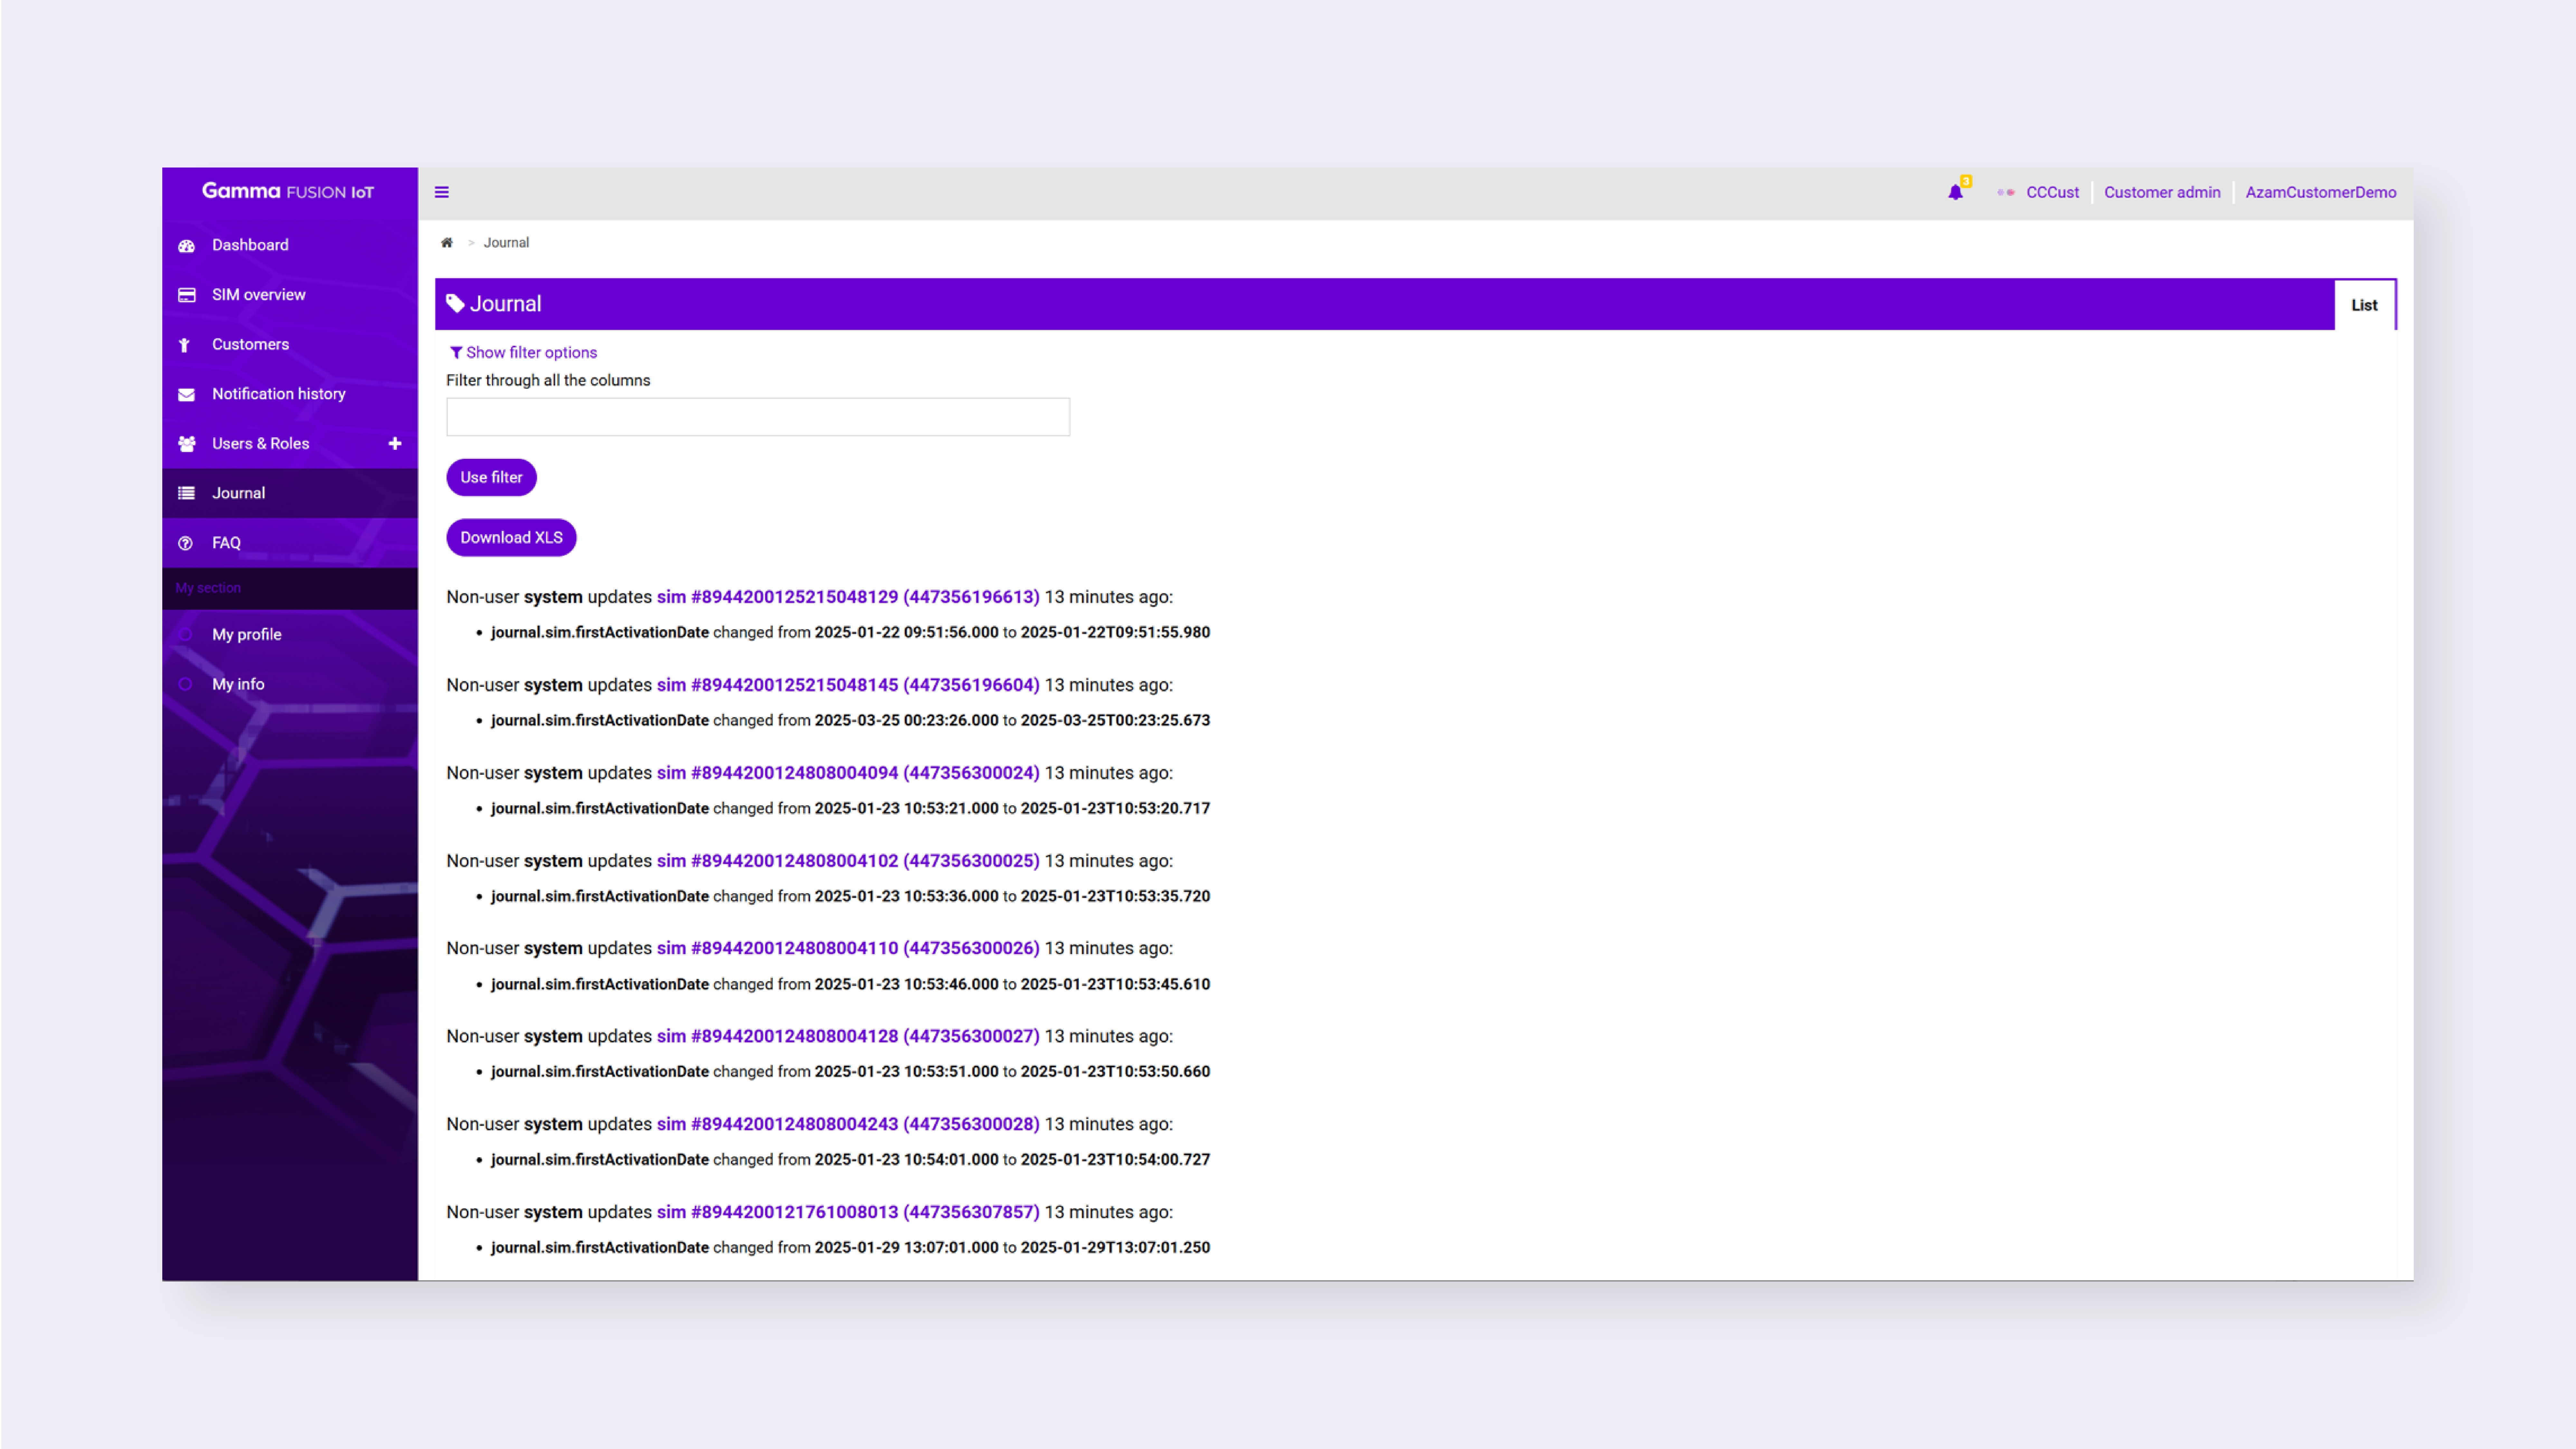Open sim #8944200125215048129 link
Viewport: 2576px width, 1449px height.
[847, 597]
